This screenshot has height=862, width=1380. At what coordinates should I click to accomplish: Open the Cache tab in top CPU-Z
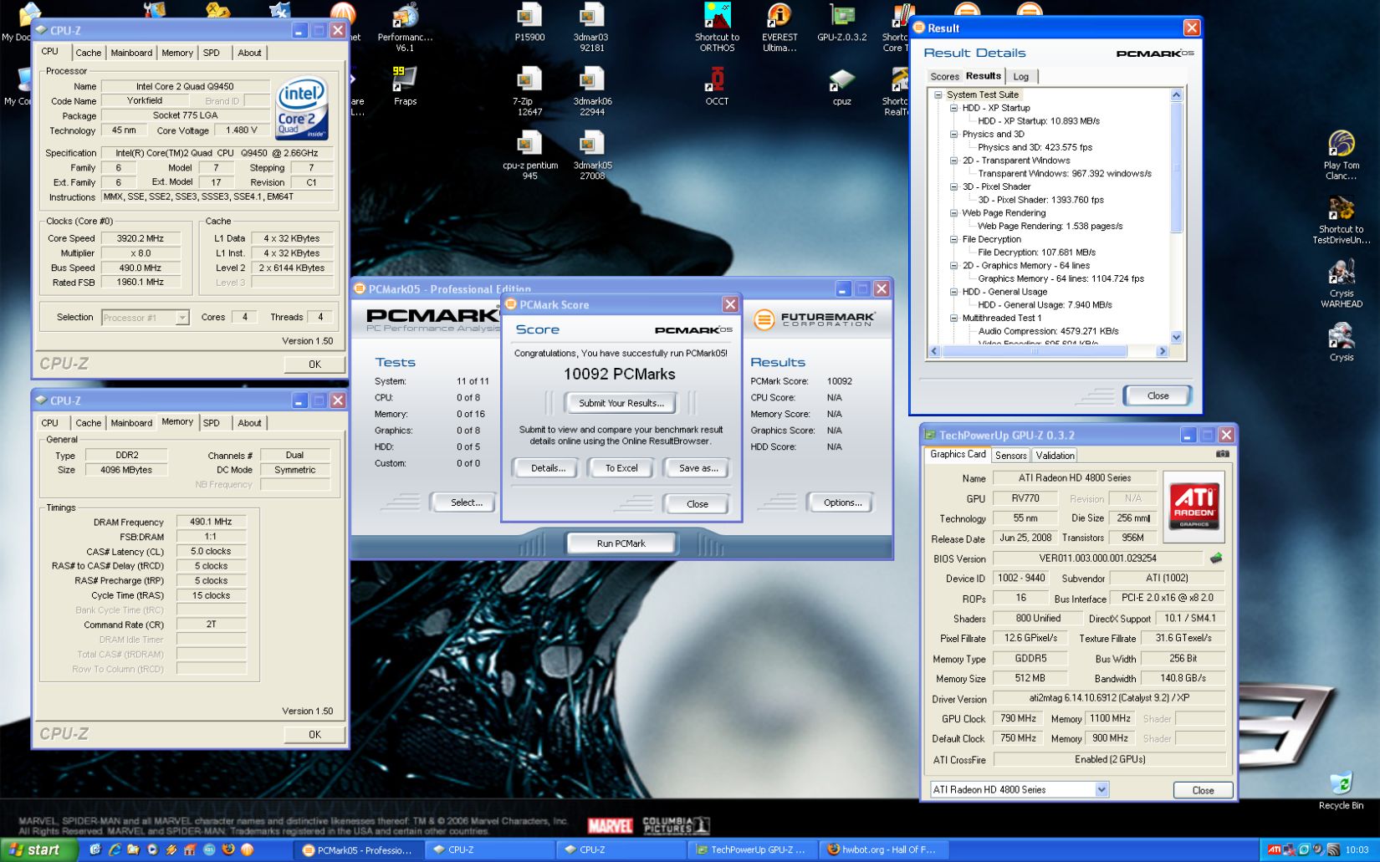point(88,53)
